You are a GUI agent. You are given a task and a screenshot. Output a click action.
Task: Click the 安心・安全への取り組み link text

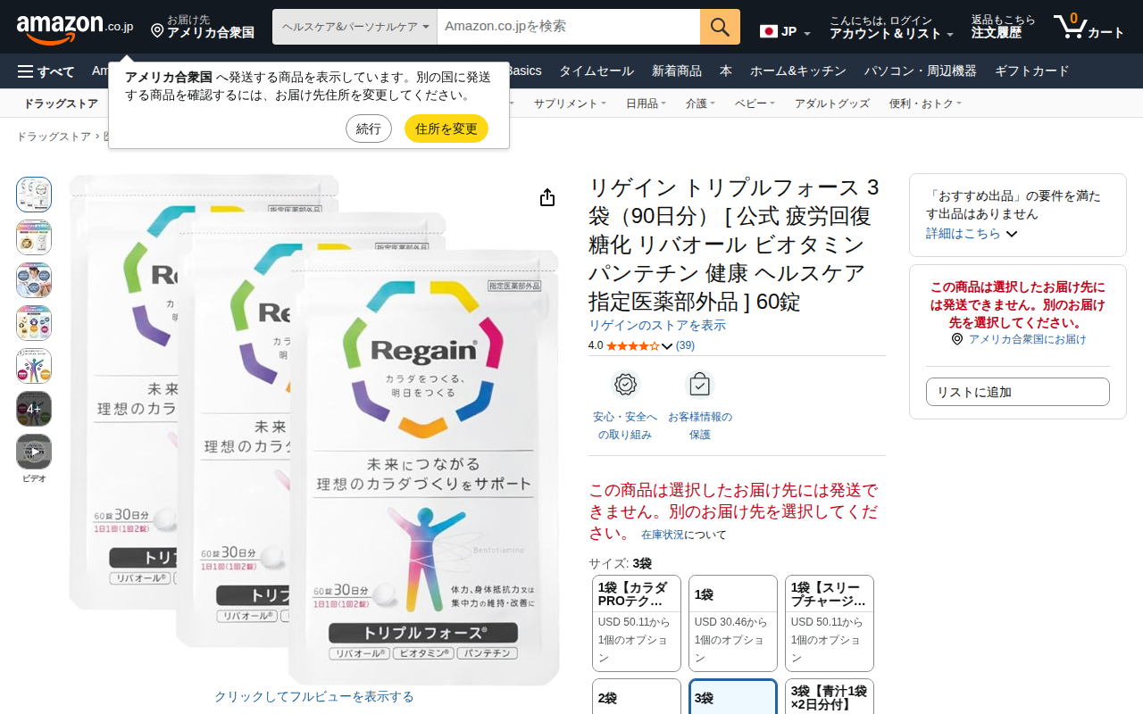(625, 426)
